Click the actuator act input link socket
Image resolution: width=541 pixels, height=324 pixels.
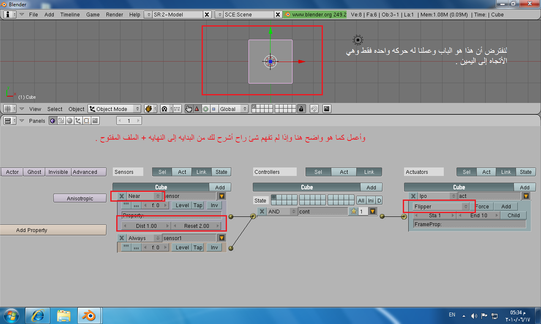click(x=404, y=216)
